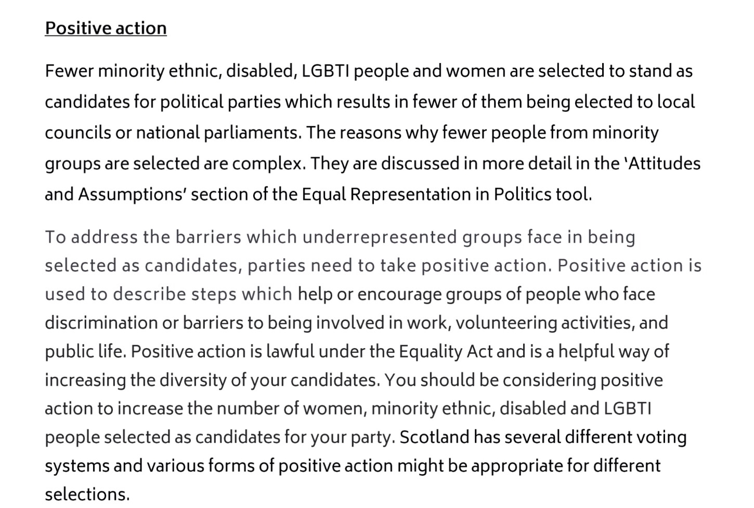Click the underlined "Positive action" heading
The height and width of the screenshot is (508, 754).
point(106,28)
